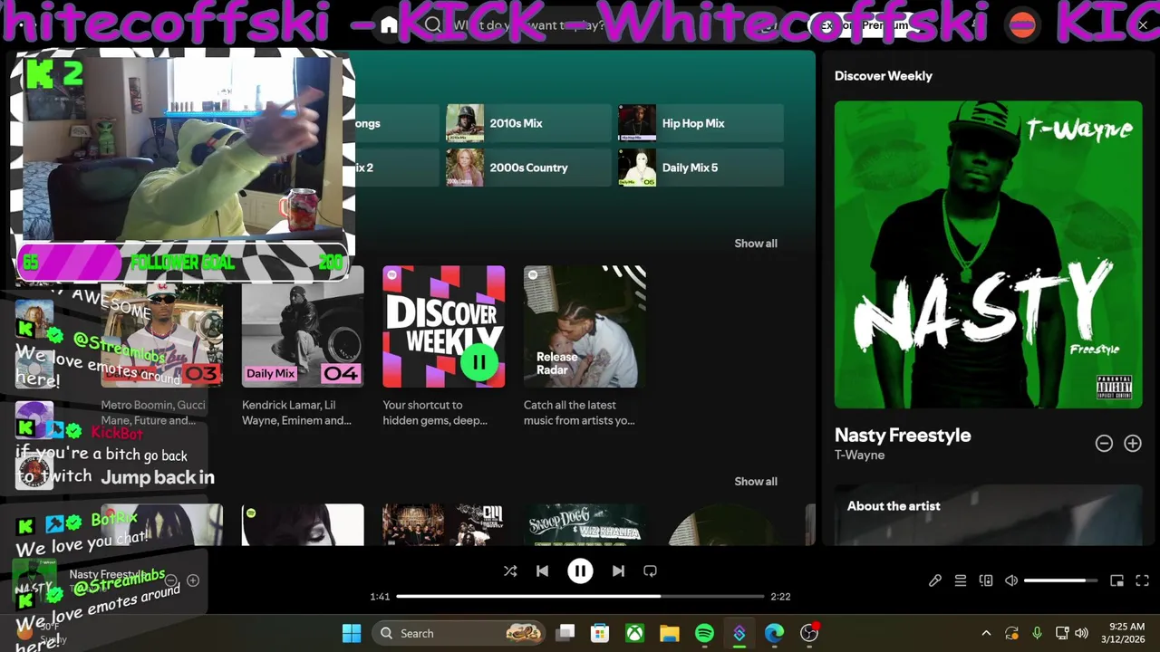Open the Hip Hop Mix tile
The image size is (1160, 652).
pos(701,123)
